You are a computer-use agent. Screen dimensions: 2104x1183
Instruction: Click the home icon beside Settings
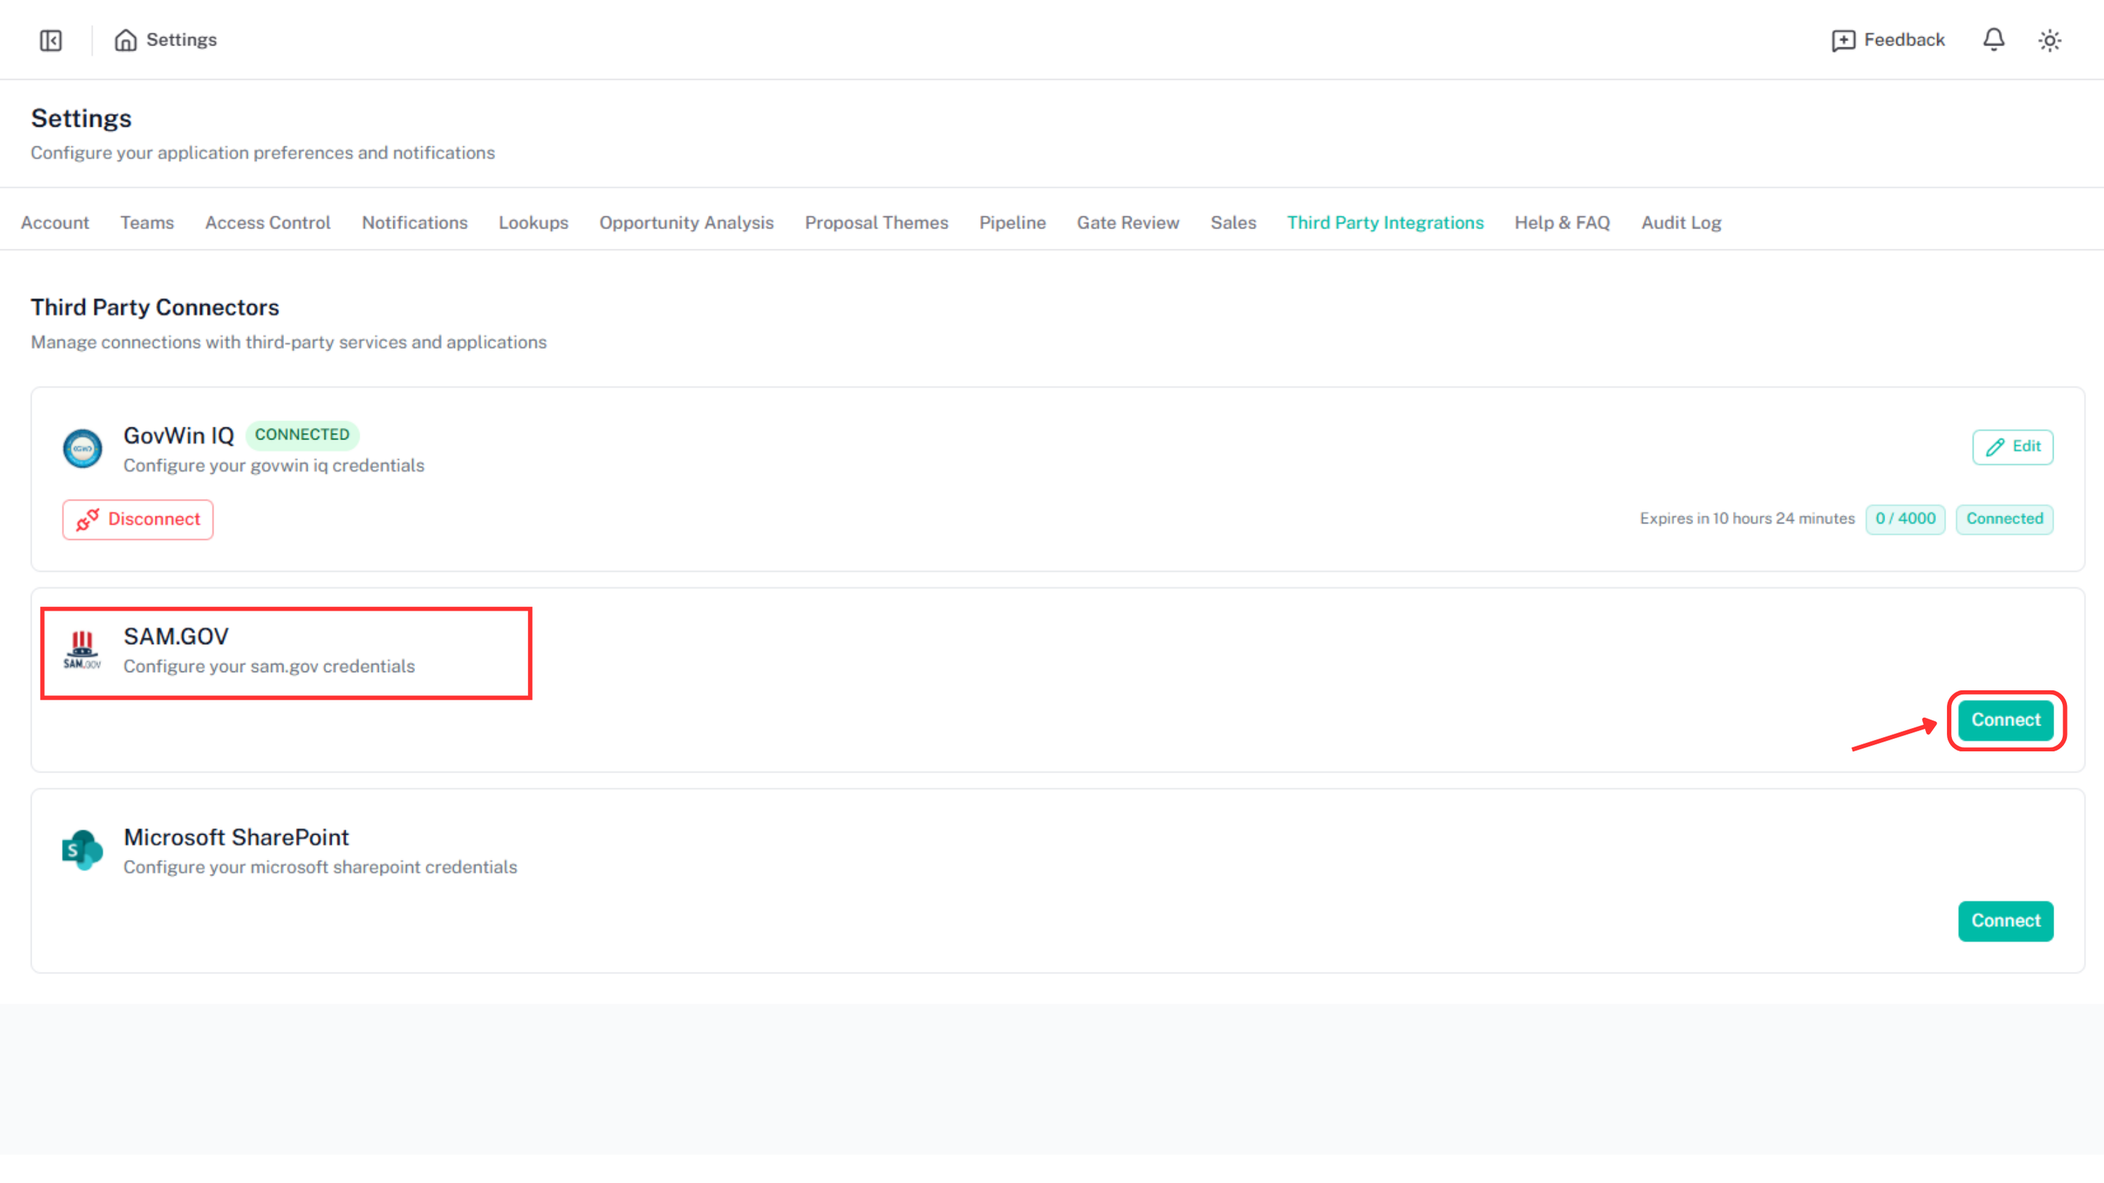(125, 40)
